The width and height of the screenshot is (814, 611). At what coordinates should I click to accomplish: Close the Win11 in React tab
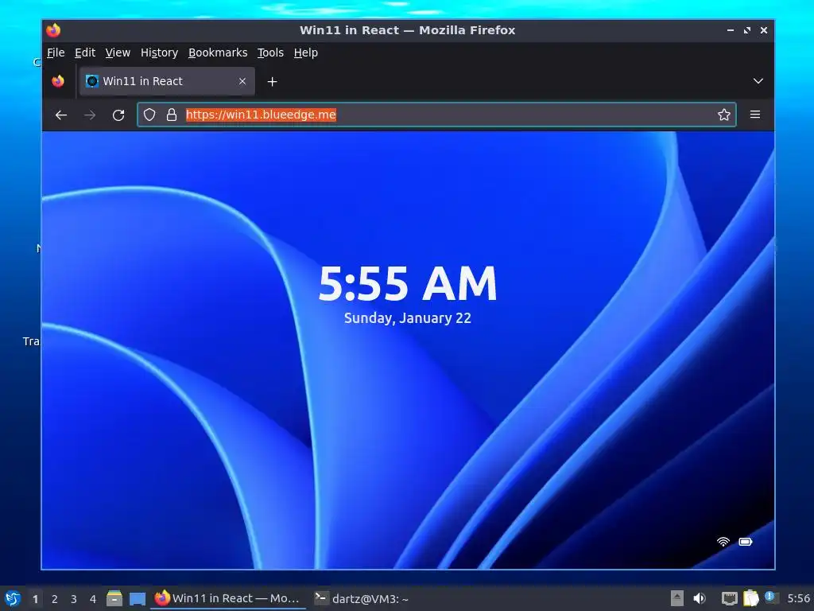tap(242, 81)
